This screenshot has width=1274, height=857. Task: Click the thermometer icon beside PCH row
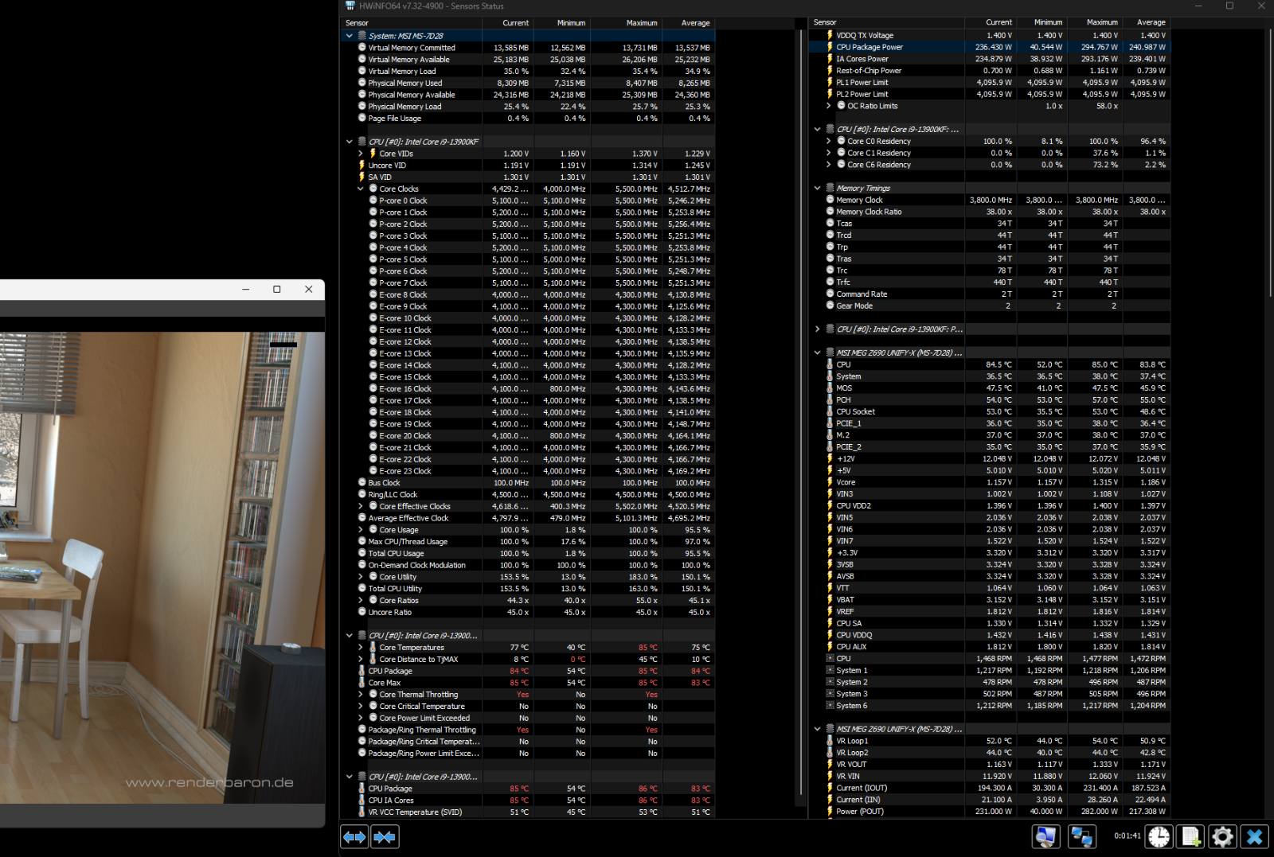pyautogui.click(x=830, y=399)
